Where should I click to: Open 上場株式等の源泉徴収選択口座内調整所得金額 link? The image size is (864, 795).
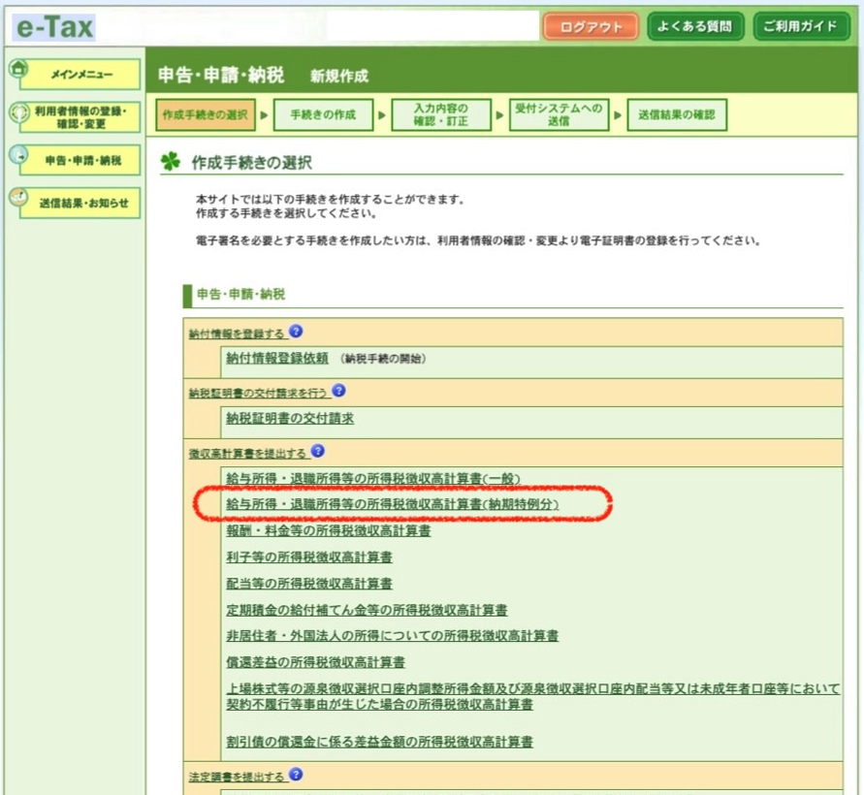point(532,696)
